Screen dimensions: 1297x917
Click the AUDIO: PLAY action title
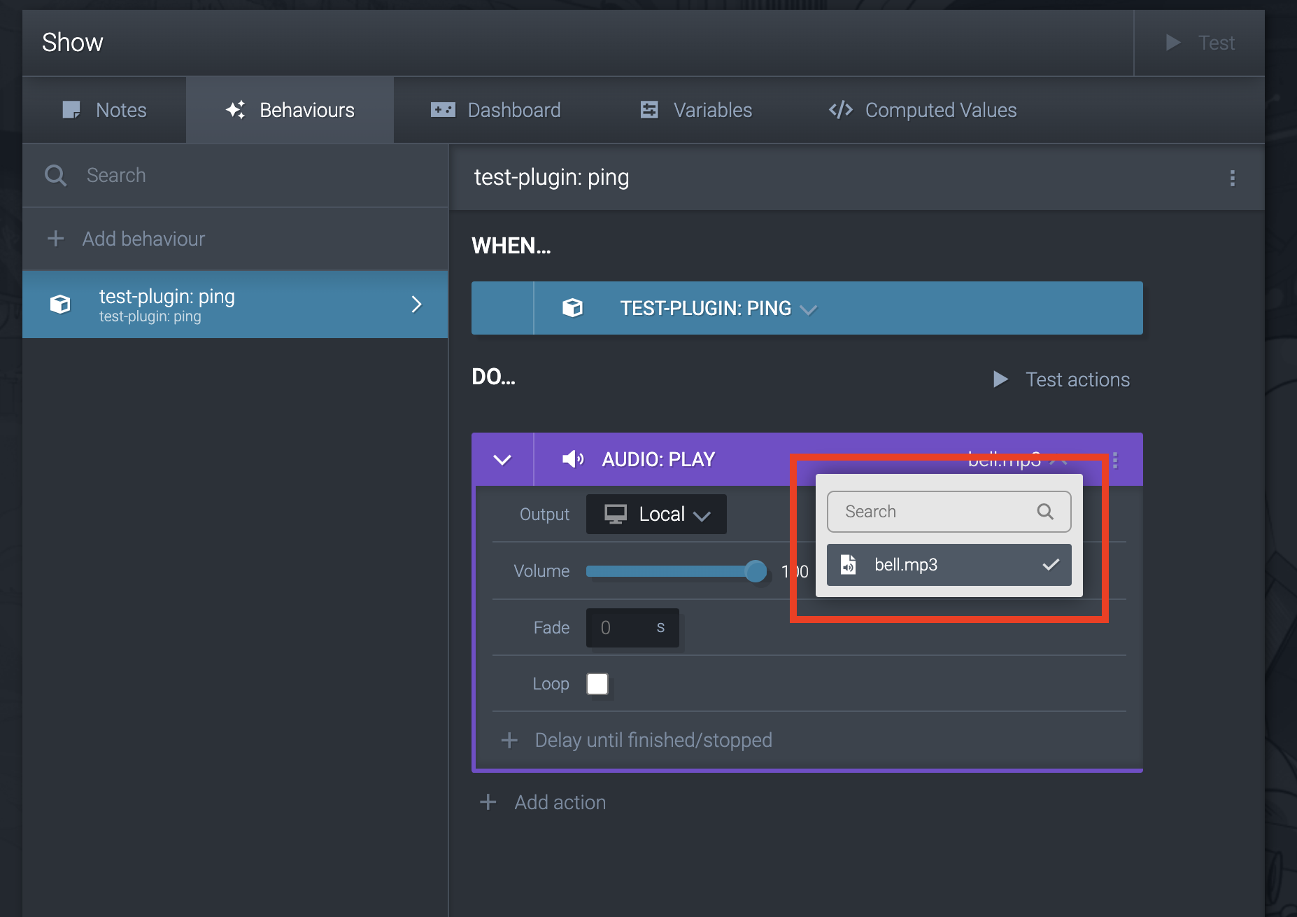(658, 459)
